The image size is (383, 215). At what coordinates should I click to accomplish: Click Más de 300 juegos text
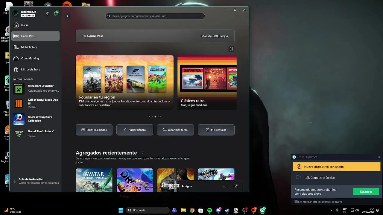pos(215,36)
